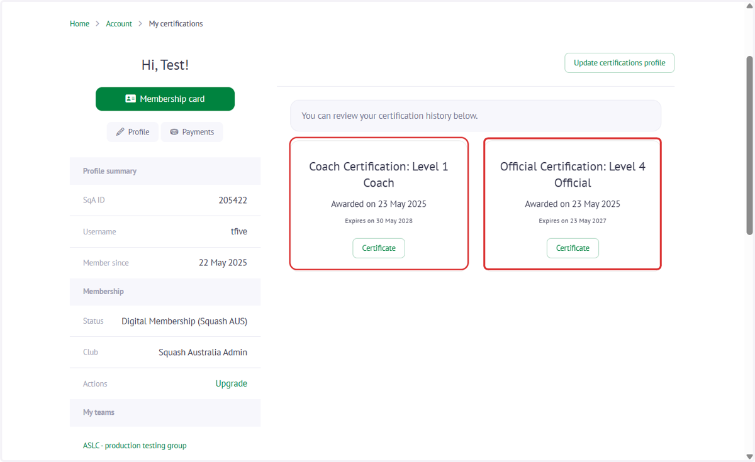Click the first breadcrumb chevron after Home

point(98,24)
